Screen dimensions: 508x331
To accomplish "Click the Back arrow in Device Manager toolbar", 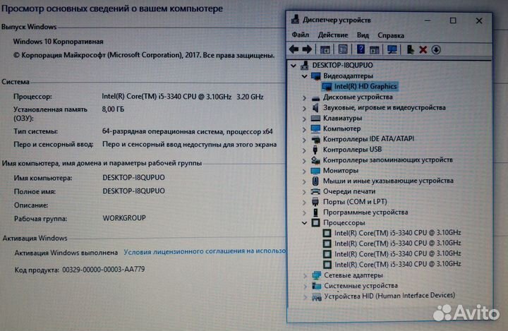I will click(294, 49).
